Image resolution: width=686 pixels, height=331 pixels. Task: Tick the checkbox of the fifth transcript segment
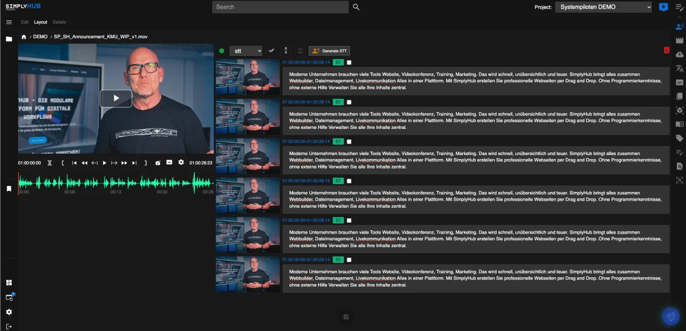coord(349,221)
